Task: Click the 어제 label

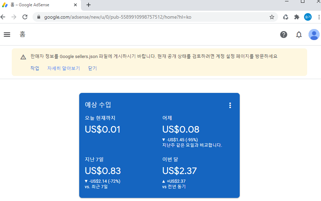Action: [167, 118]
